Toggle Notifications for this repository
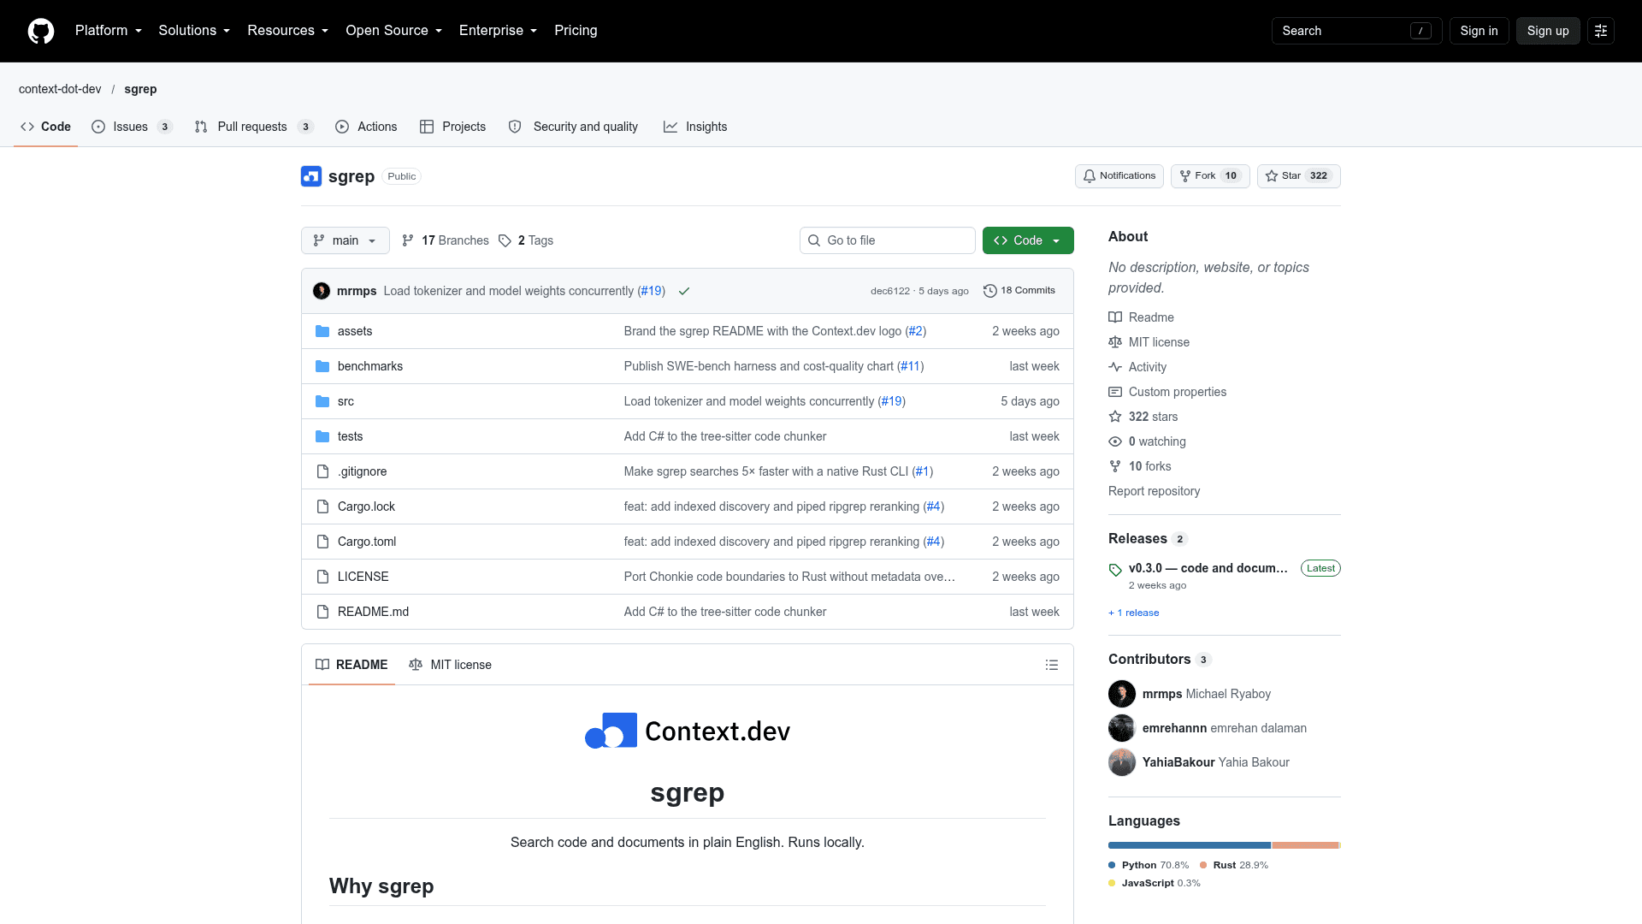1642x924 pixels. pos(1119,176)
